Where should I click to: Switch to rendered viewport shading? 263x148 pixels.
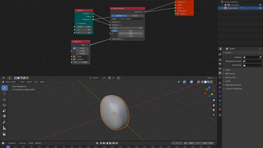coord(211,82)
